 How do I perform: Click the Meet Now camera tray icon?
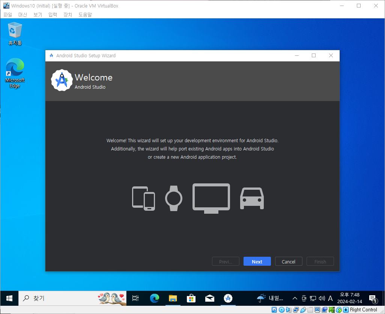point(304,298)
